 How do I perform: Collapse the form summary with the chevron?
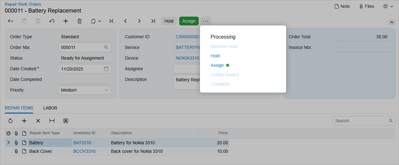(x=391, y=22)
